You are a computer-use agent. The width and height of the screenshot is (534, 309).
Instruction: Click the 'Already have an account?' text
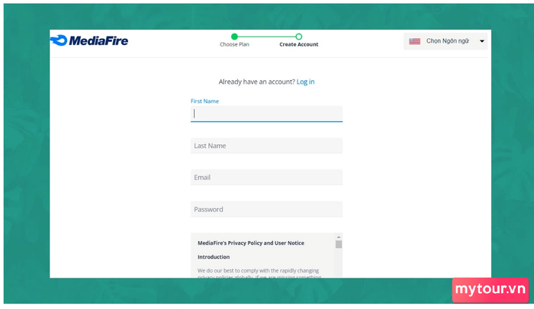coord(257,82)
